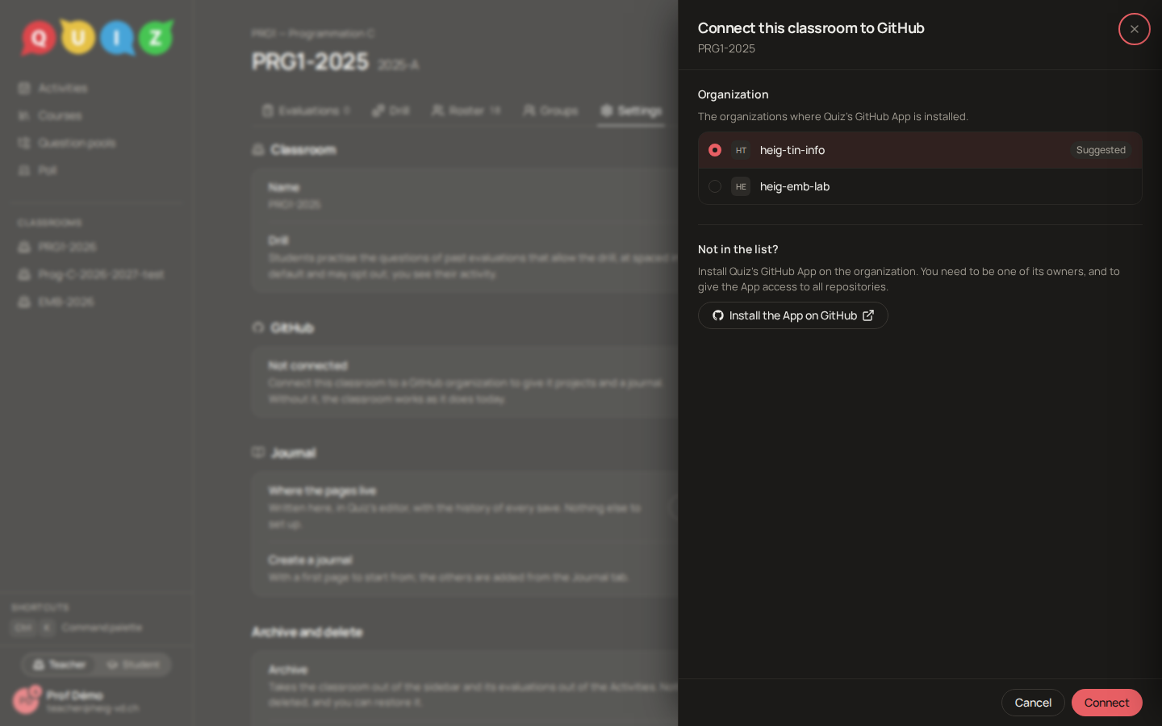Screen dimensions: 1162x726
Task: Click the Organization section heading
Action: tap(733, 94)
